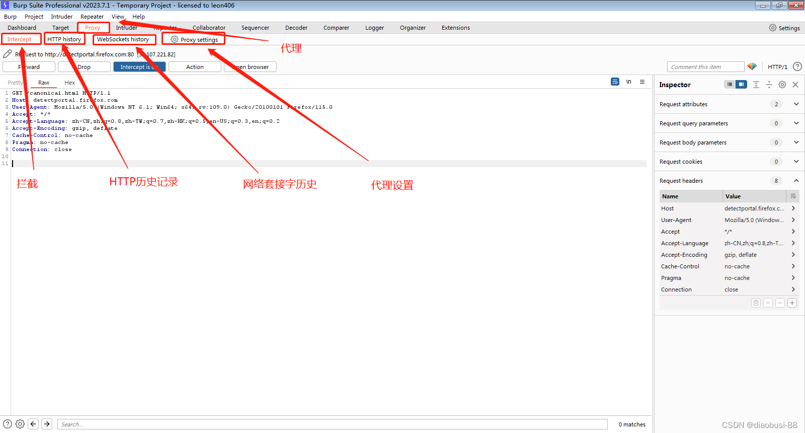Click the Open browser button

250,66
